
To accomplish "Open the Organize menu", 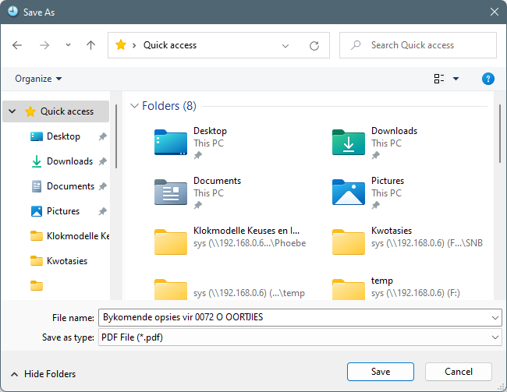I will pos(38,79).
